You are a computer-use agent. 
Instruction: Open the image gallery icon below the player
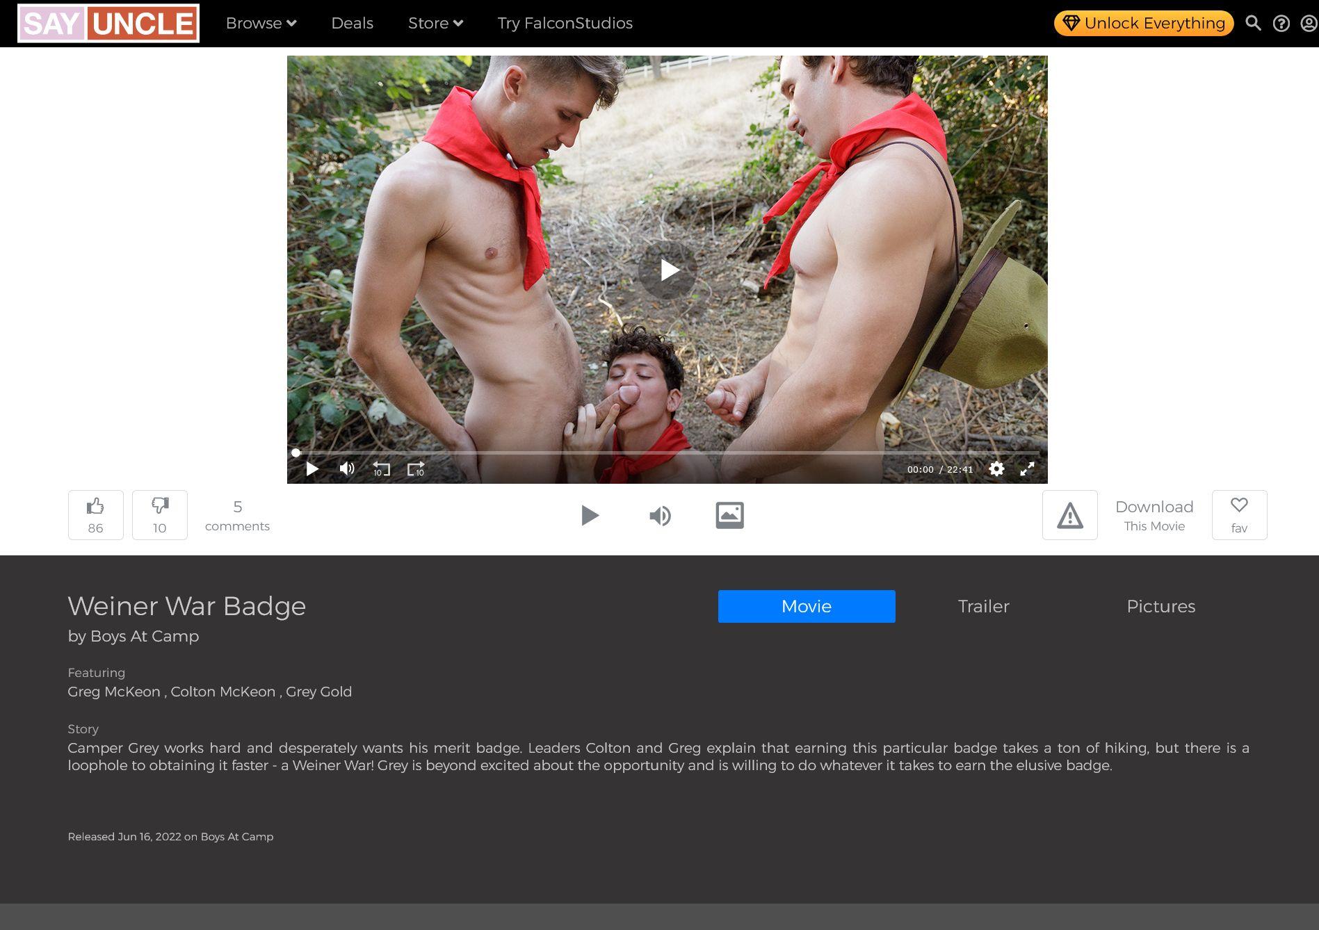pos(729,515)
